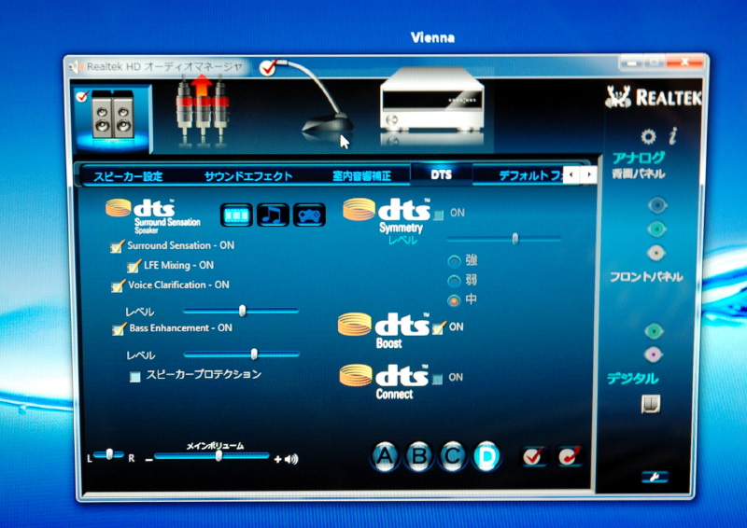This screenshot has width=747, height=528.
Task: Click the Voice Clarification level slider
Action: (x=241, y=311)
